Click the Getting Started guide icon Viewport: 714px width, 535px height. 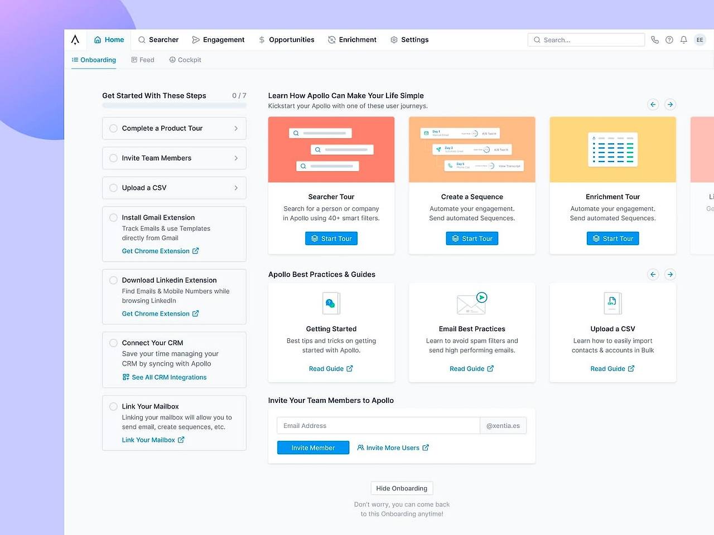point(331,304)
